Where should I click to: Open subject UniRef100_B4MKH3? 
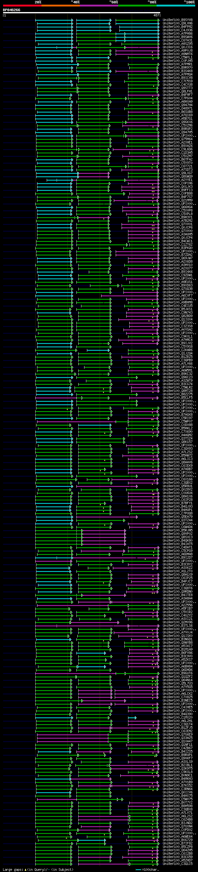(177, 779)
